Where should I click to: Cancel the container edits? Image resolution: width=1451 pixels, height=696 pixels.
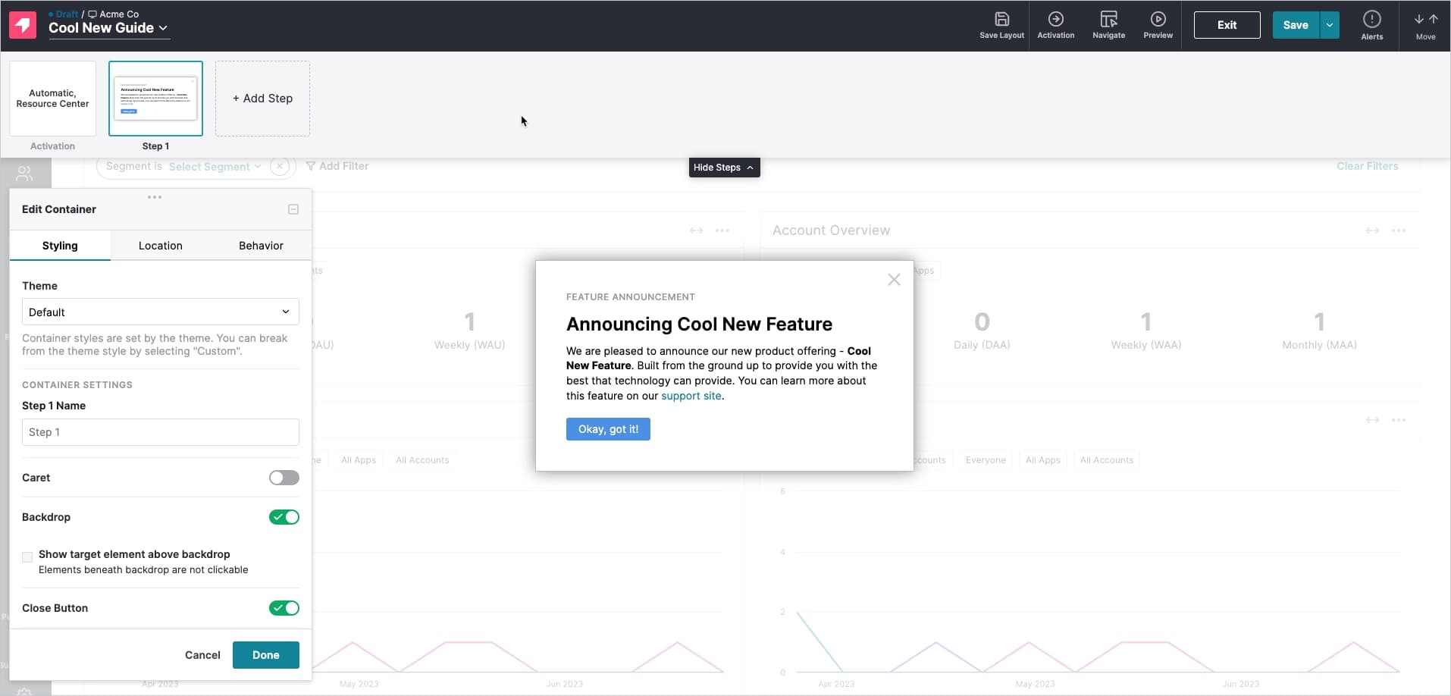point(202,655)
